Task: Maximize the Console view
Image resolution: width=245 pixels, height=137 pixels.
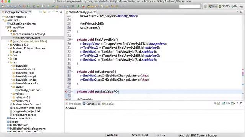Action: pyautogui.click(x=241, y=103)
